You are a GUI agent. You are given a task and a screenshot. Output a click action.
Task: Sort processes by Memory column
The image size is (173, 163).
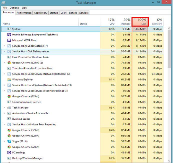pyautogui.click(x=124, y=22)
